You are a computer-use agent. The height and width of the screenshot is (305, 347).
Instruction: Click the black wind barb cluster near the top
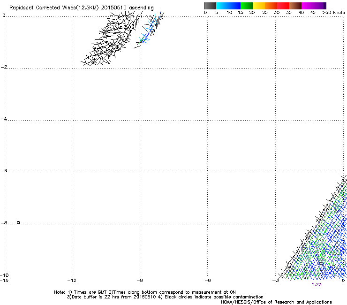click(x=112, y=39)
